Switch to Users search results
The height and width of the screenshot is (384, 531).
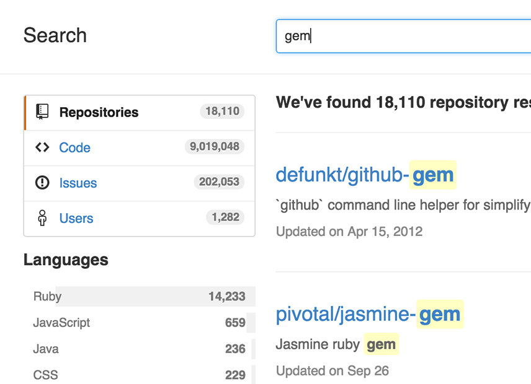pyautogui.click(x=139, y=219)
